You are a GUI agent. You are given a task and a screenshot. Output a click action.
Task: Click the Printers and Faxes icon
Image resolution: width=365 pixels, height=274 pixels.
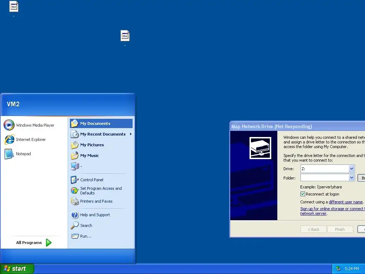pyautogui.click(x=75, y=201)
